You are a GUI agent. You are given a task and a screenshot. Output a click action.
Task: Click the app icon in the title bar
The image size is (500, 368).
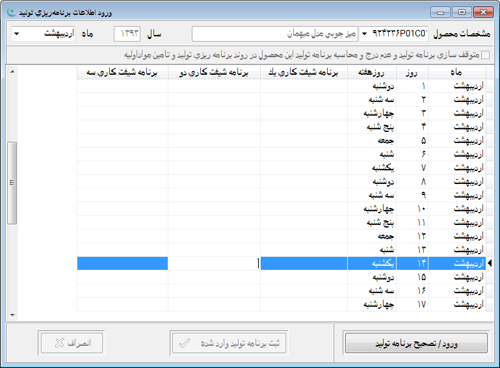point(10,12)
